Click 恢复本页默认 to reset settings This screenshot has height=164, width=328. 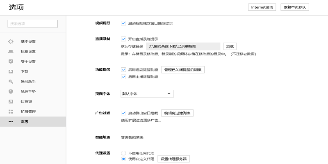(294, 7)
